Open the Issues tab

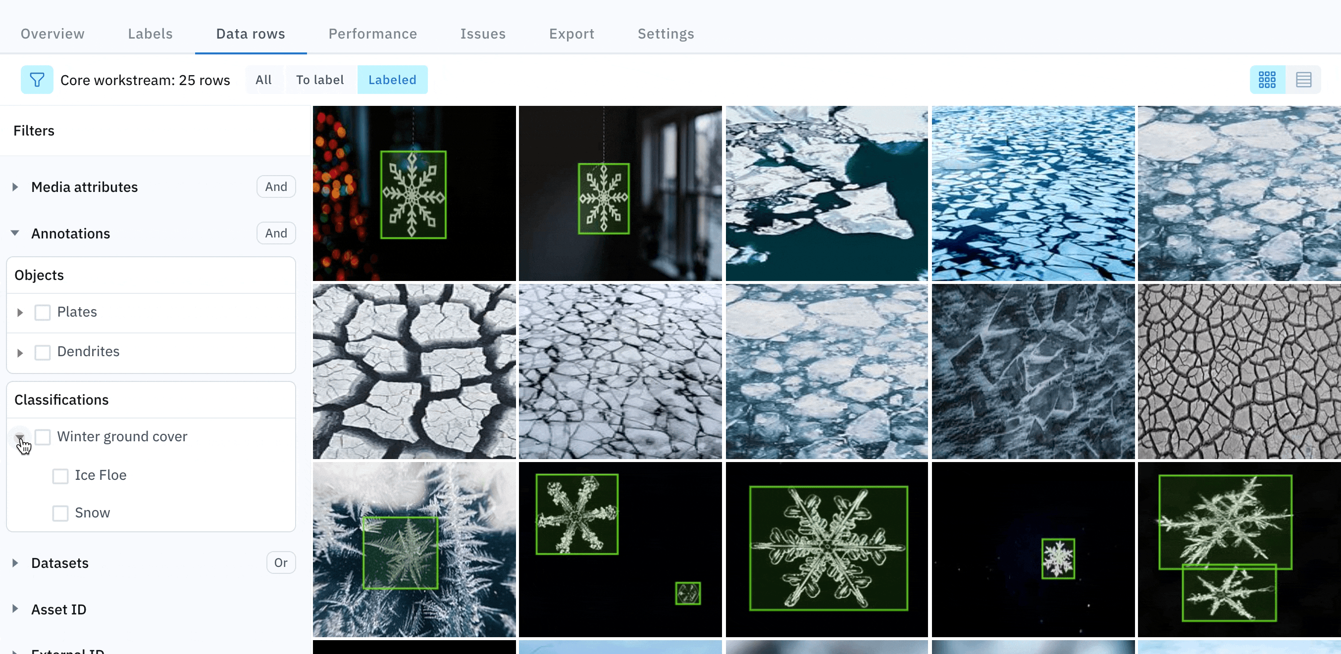483,34
